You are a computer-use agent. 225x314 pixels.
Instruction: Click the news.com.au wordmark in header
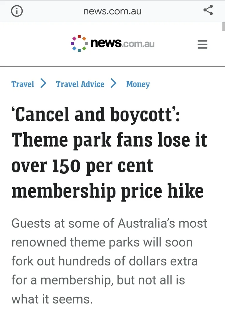(x=122, y=43)
